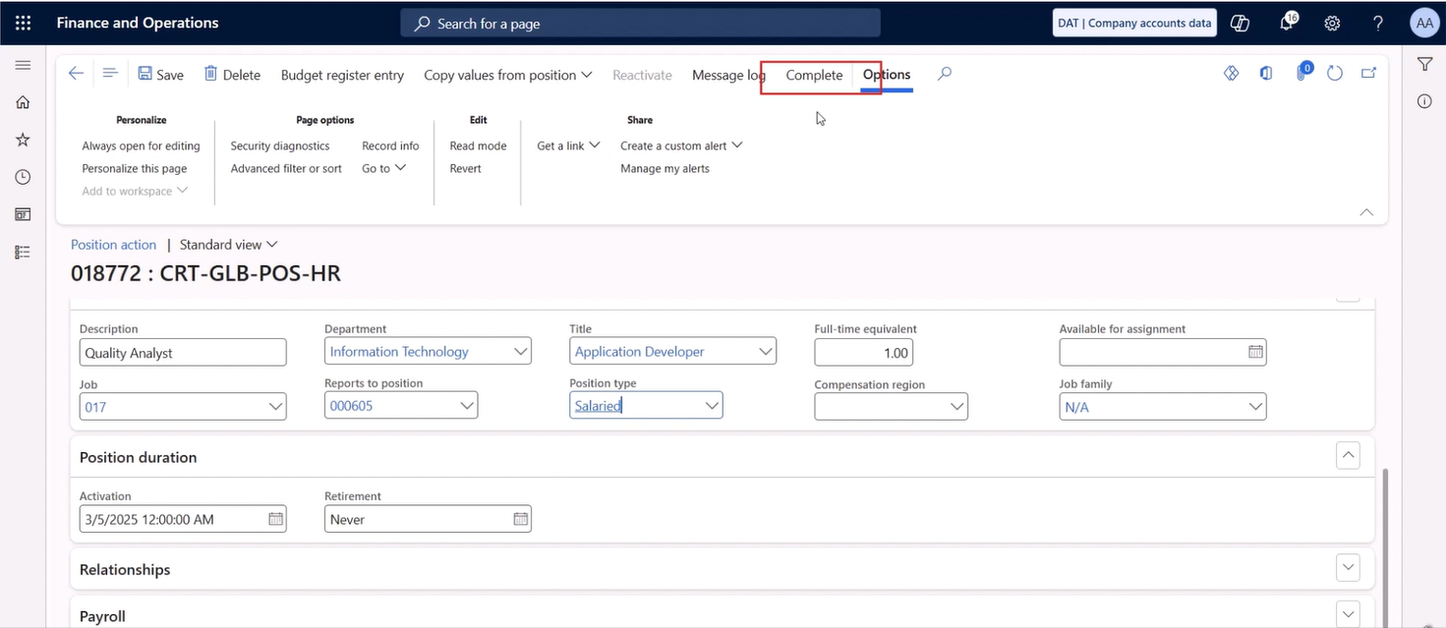Open Recent clock in the sidebar
The height and width of the screenshot is (628, 1446).
[x=23, y=177]
